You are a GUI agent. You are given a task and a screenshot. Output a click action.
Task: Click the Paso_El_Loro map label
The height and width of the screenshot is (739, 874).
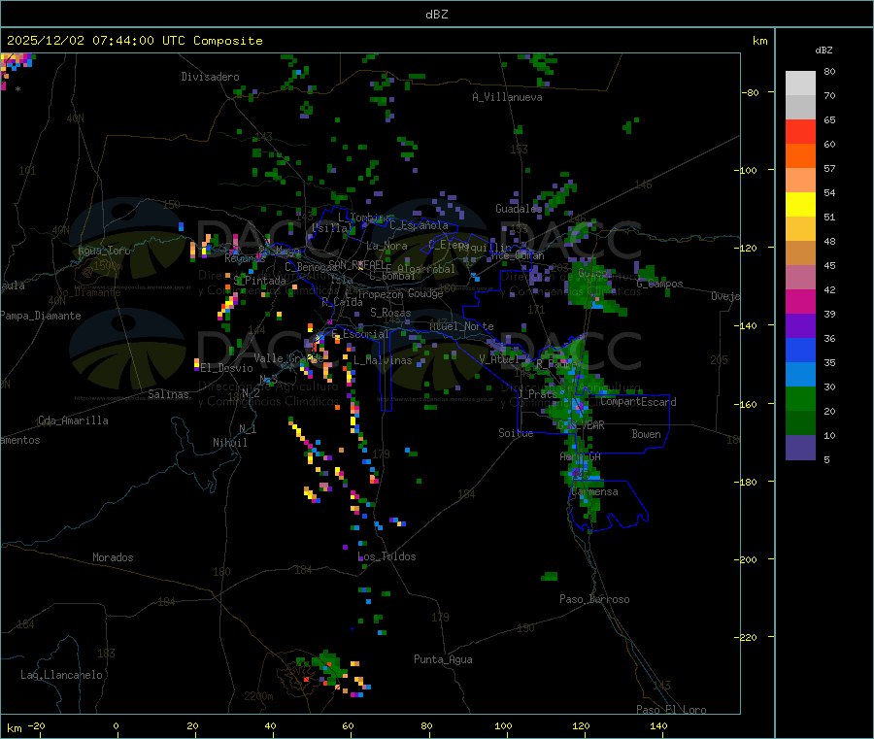[x=672, y=710]
